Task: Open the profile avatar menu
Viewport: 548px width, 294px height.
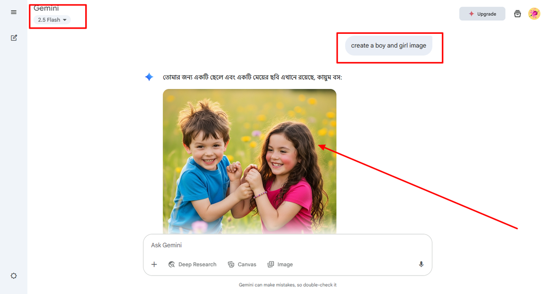Action: coord(534,14)
